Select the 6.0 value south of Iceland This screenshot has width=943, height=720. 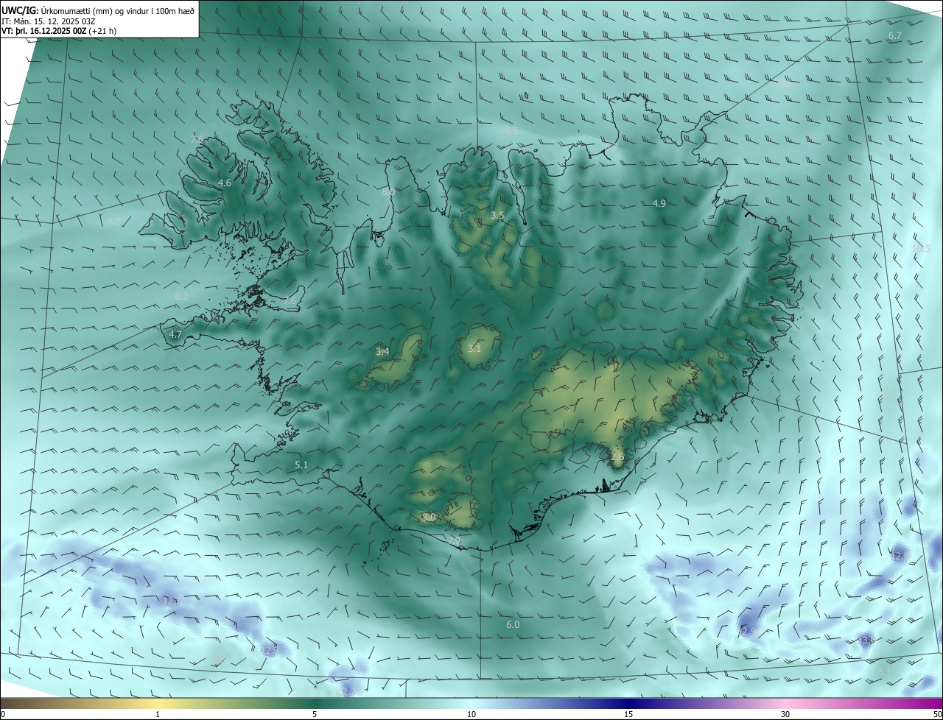513,624
